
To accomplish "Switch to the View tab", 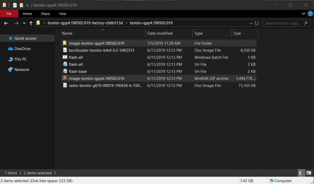I will coord(62,13).
